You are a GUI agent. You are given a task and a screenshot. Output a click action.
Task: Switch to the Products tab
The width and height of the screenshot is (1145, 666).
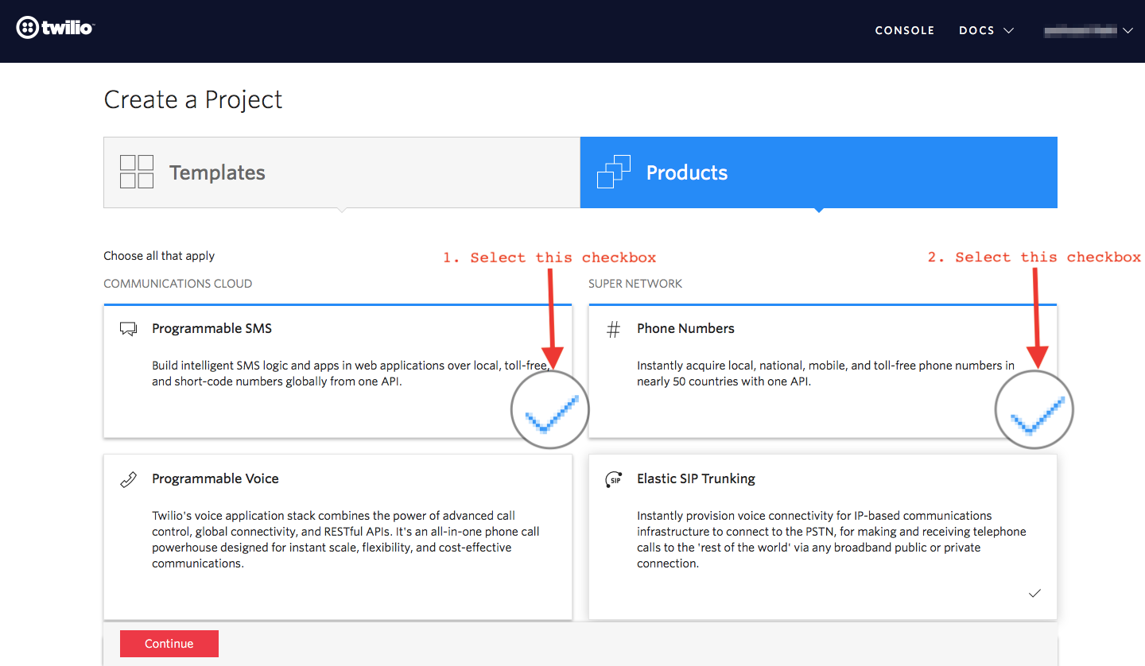(819, 172)
